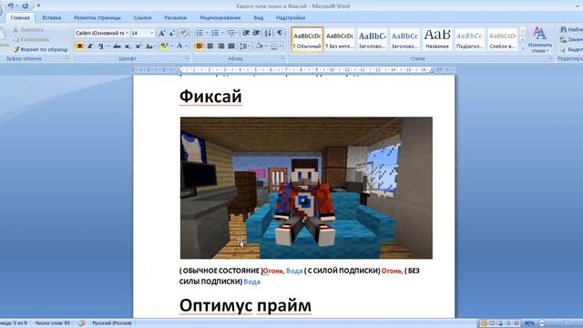Justify text alignment button
583x328 pixels.
[231, 46]
